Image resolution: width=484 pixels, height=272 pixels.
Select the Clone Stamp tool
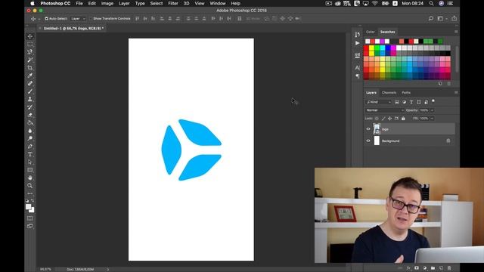tap(30, 99)
